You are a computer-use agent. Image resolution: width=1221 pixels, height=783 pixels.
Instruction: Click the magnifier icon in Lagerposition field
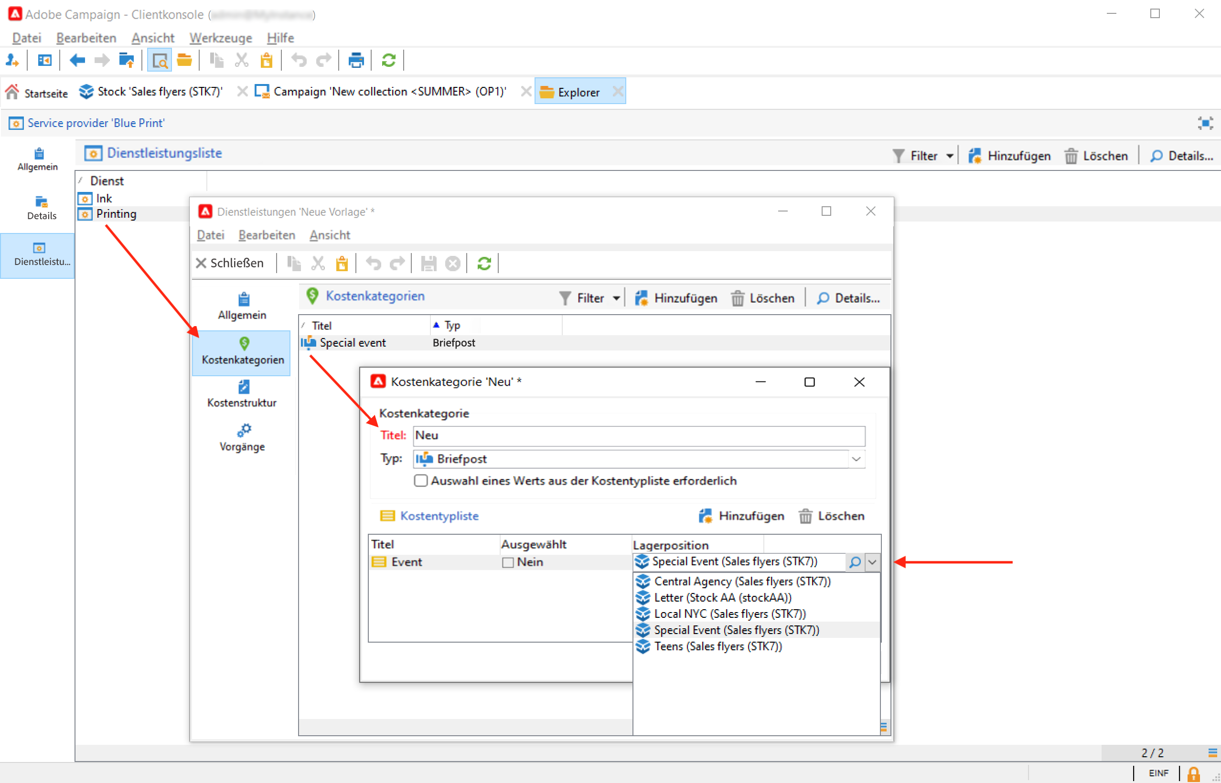(855, 562)
